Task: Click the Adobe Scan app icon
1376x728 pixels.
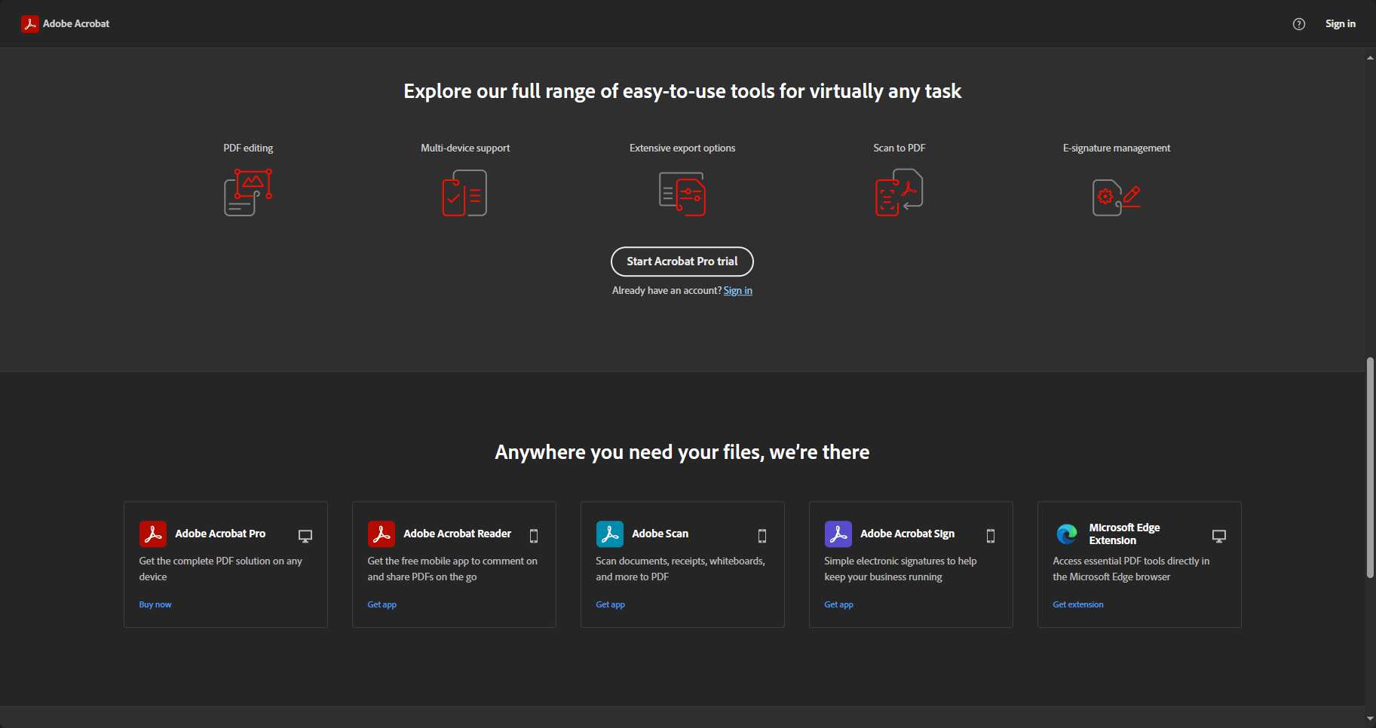Action: [x=610, y=534]
